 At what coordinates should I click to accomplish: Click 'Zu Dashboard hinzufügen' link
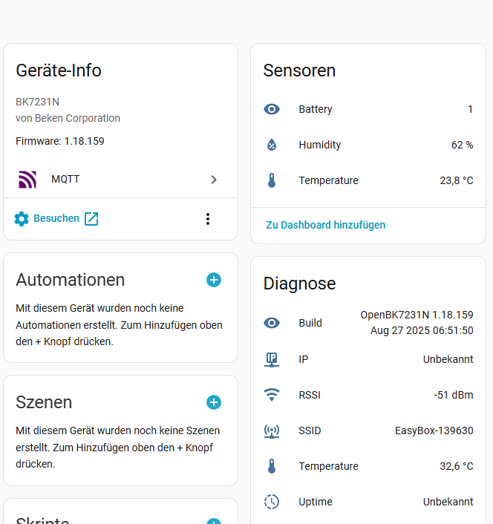326,225
